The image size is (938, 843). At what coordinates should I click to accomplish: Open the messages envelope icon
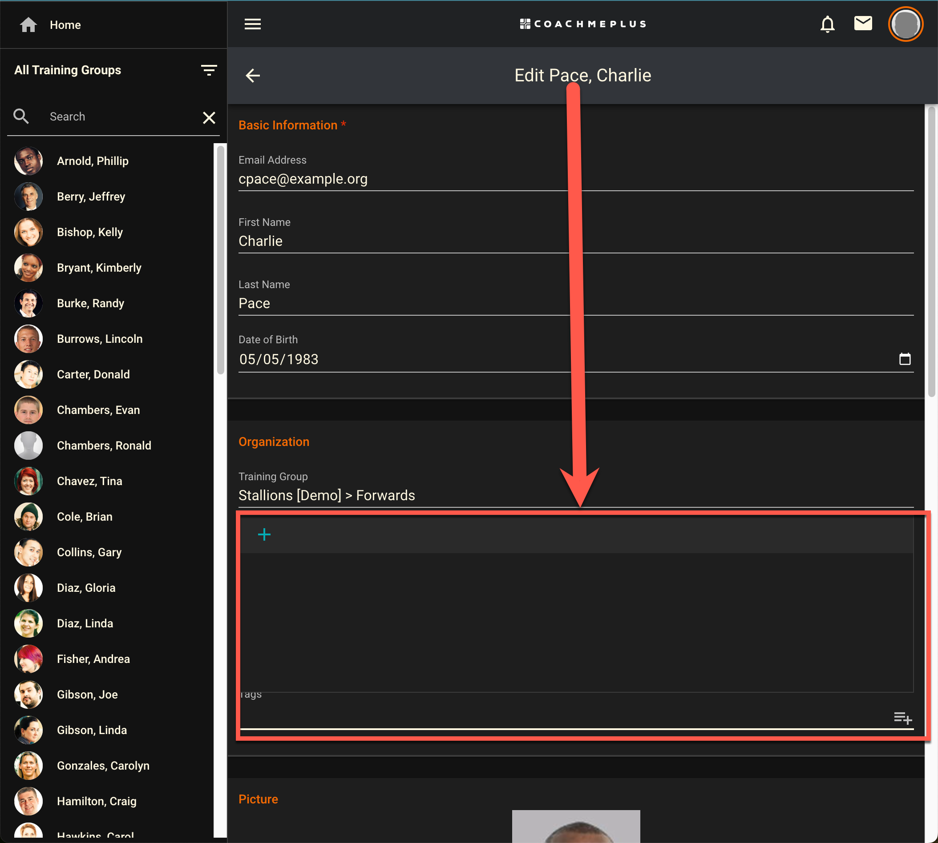tap(862, 23)
